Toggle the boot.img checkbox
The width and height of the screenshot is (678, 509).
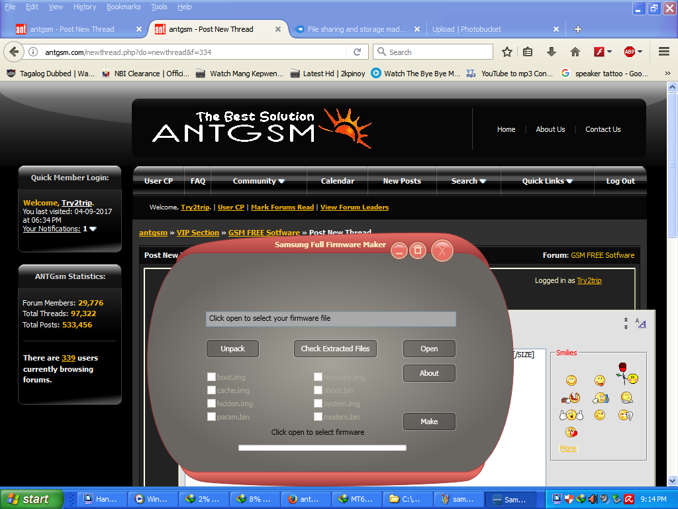click(x=211, y=377)
